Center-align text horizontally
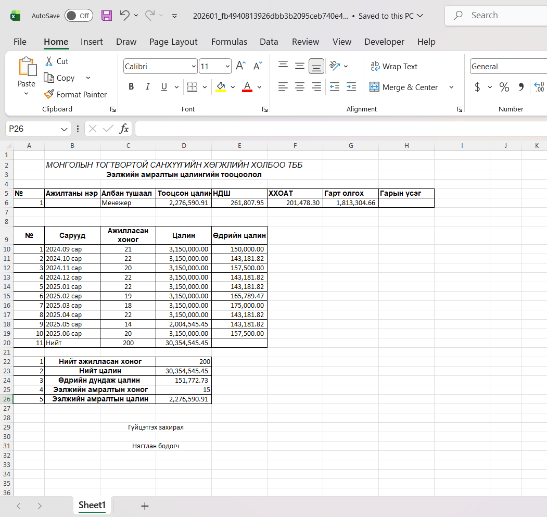The width and height of the screenshot is (547, 517). tap(300, 87)
